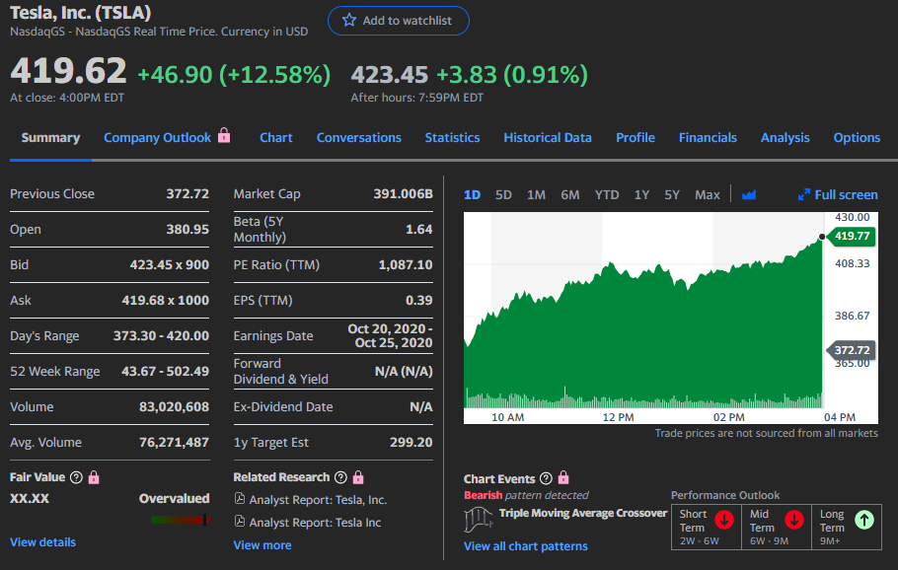Viewport: 898px width, 570px height.
Task: Select the 1M chart range
Action: (x=536, y=195)
